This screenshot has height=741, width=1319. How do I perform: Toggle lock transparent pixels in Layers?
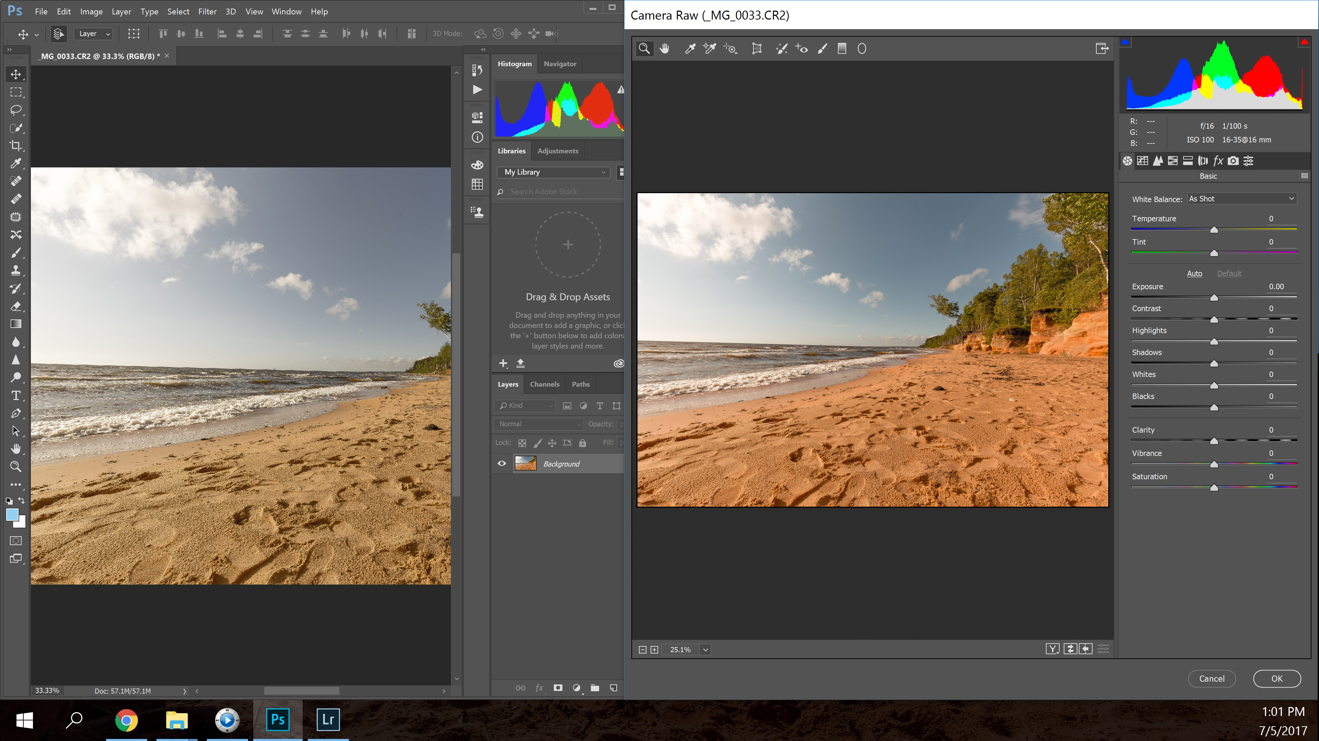(522, 443)
